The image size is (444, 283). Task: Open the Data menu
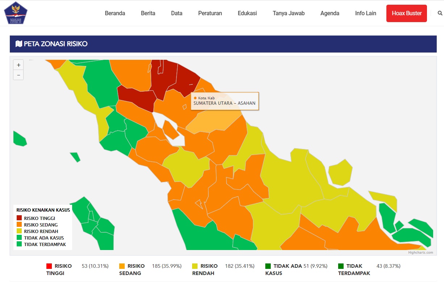click(177, 13)
